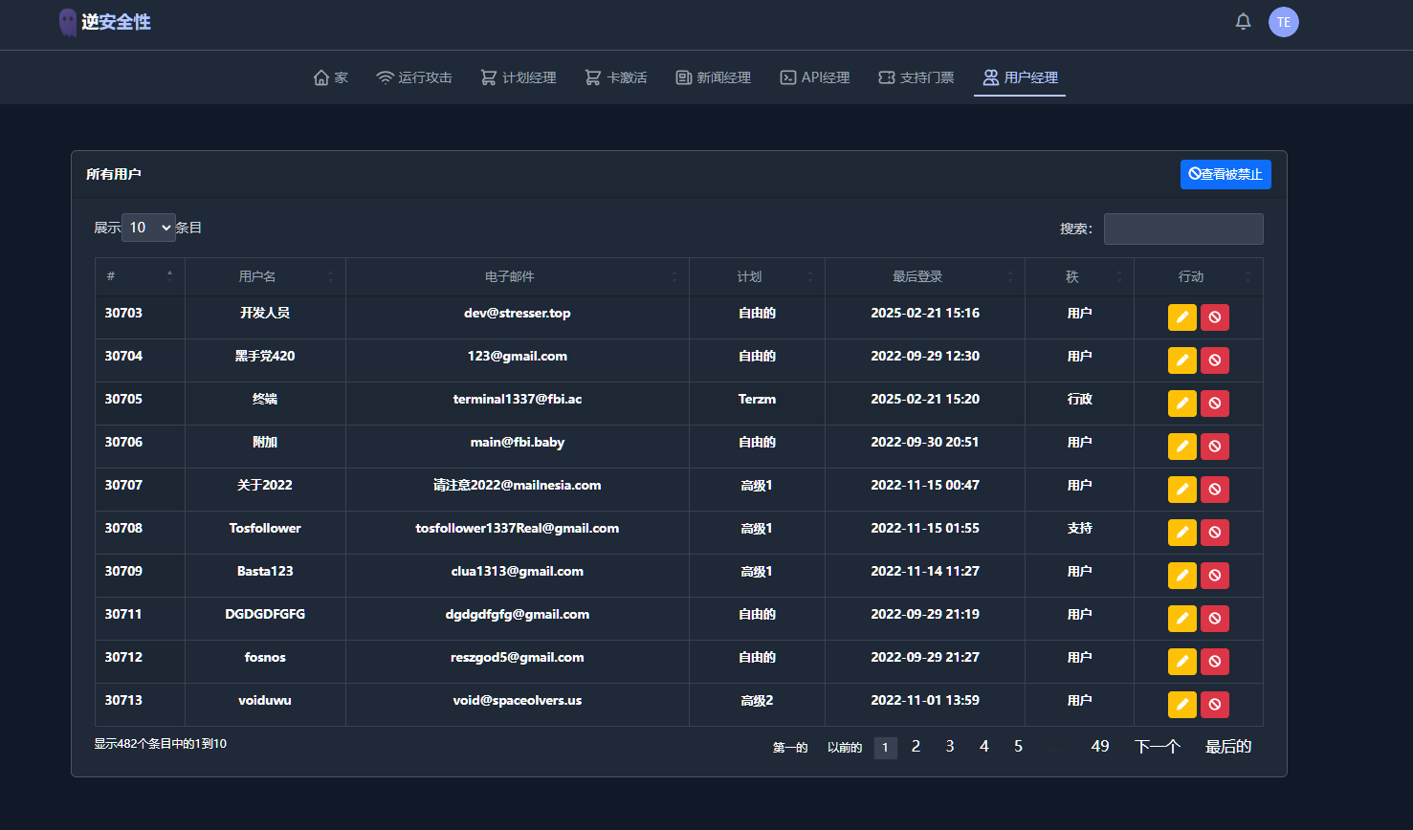Sort table by 最后登录 column

pos(925,276)
